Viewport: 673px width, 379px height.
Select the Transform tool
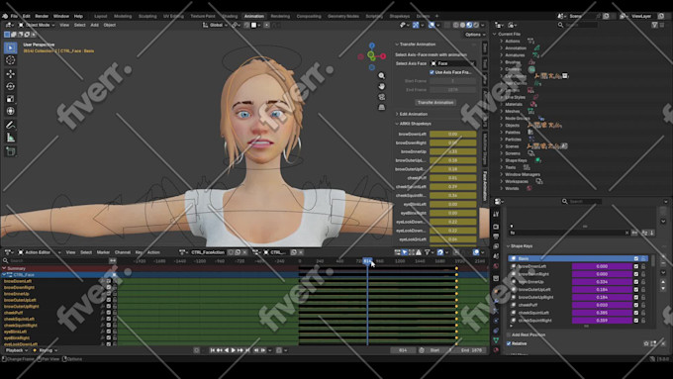pyautogui.click(x=10, y=111)
